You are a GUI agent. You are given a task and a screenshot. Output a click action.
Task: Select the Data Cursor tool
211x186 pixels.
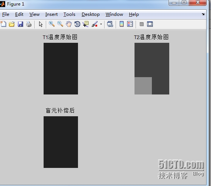tap(86, 24)
